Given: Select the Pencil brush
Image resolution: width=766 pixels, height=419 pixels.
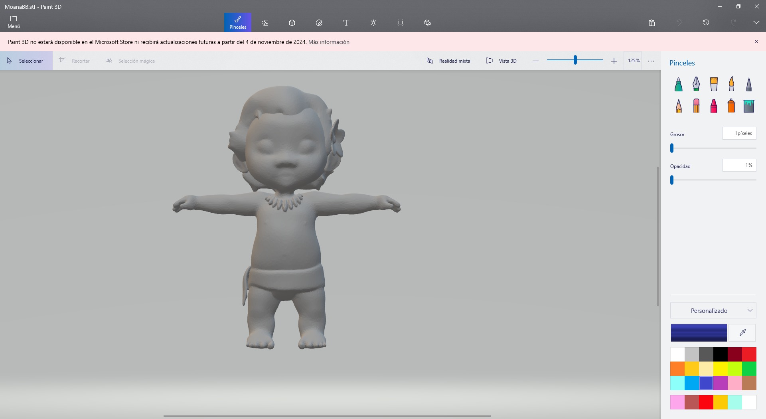Looking at the screenshot, I should pos(679,106).
